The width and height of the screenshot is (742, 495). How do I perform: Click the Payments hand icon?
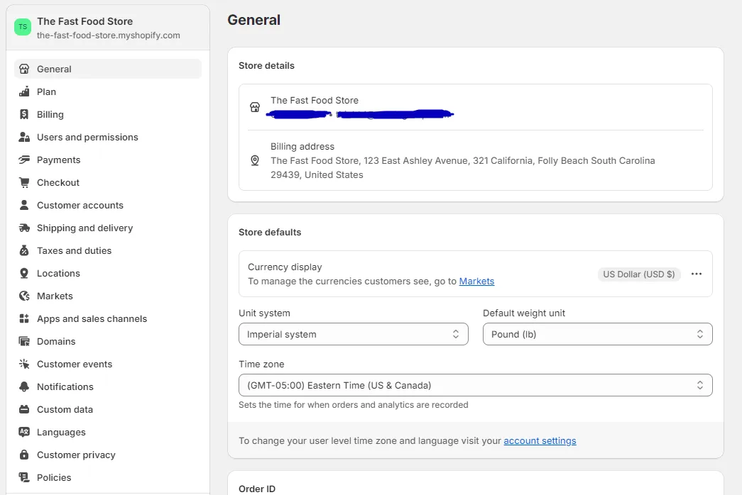coord(24,160)
